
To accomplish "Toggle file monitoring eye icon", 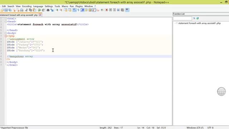I will pyautogui.click(x=102, y=10).
